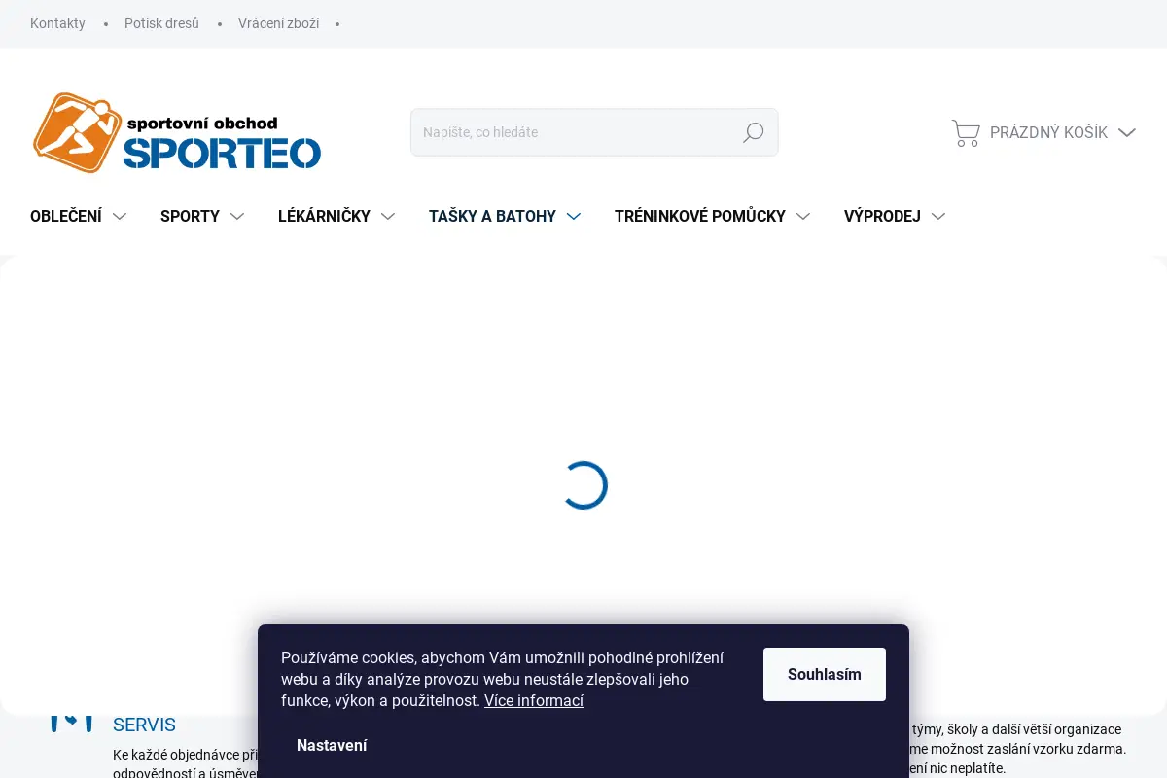This screenshot has height=778, width=1167.
Task: Click the Servis heading
Action: click(x=144, y=725)
